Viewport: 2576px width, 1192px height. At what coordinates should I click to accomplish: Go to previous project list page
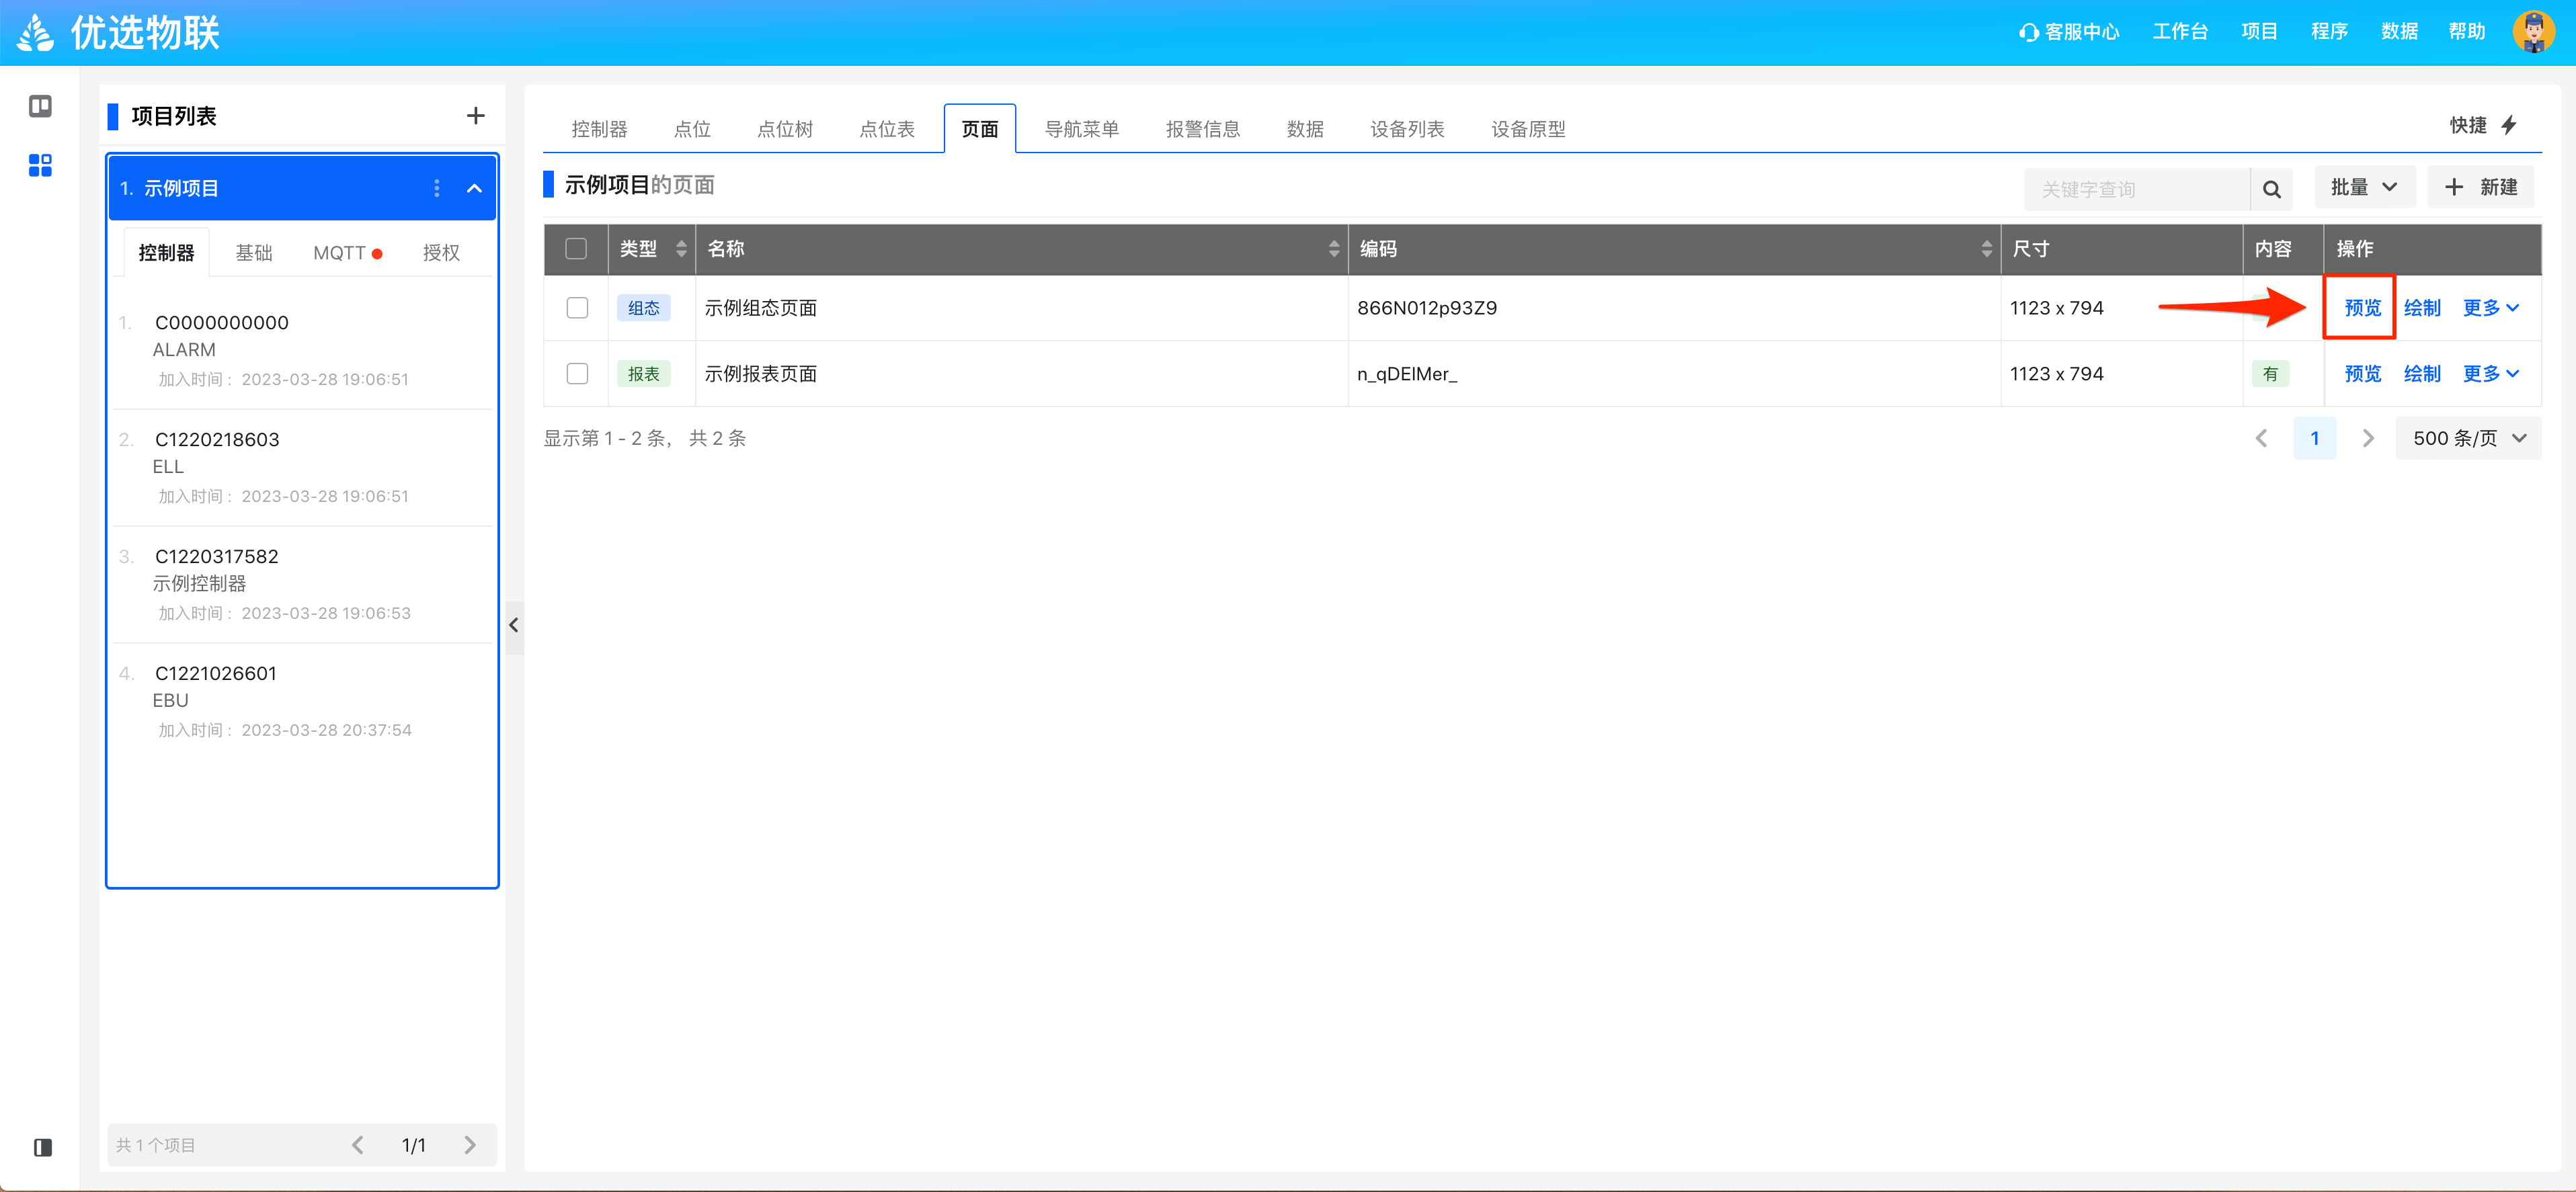point(358,1145)
